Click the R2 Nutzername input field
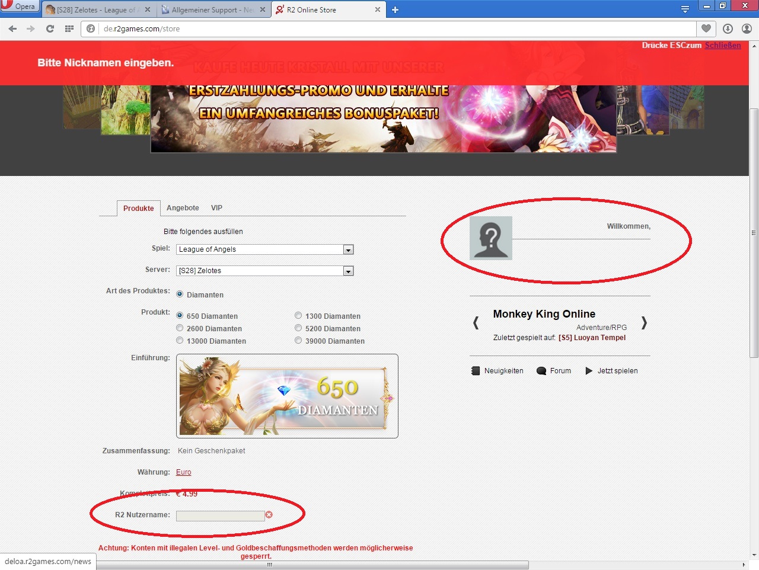 coord(220,515)
